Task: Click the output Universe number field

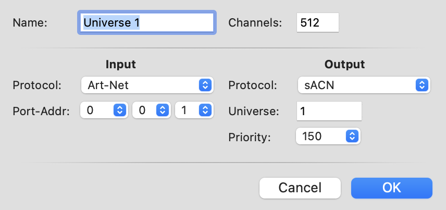Action: [328, 111]
